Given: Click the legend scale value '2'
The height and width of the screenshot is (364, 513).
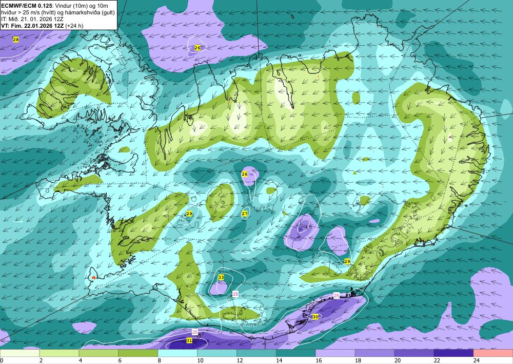Looking at the screenshot, I should click(x=41, y=360).
